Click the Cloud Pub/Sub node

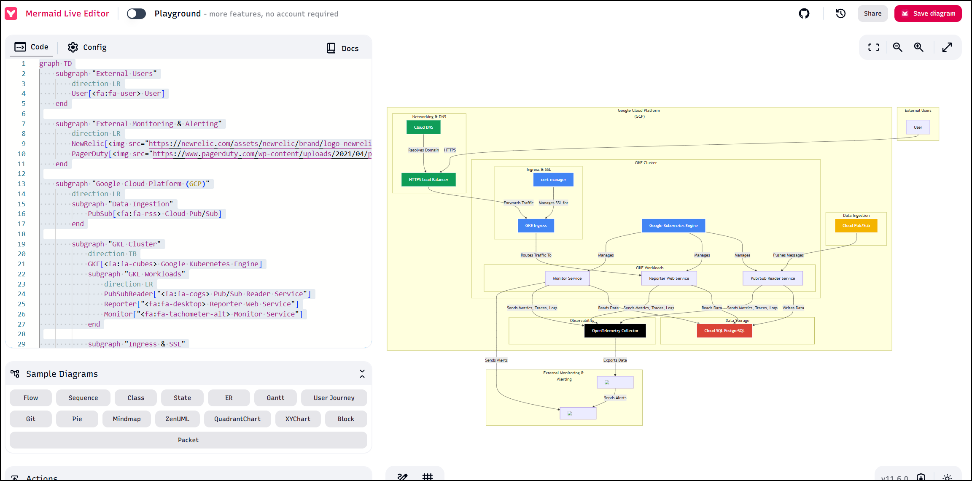(x=856, y=226)
